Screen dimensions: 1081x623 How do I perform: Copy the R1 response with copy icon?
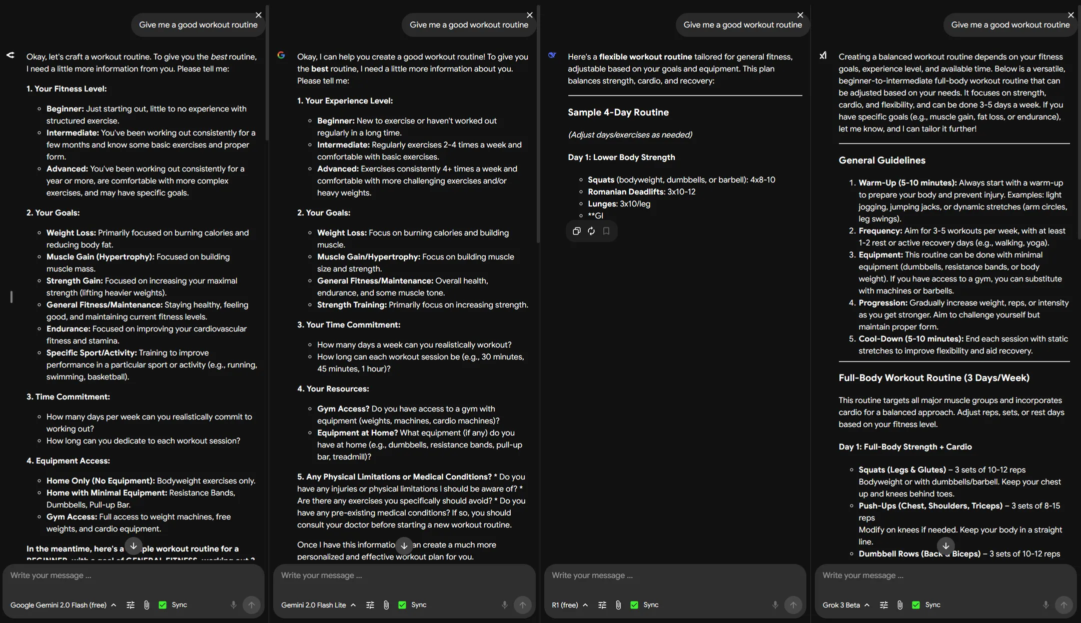click(x=576, y=231)
